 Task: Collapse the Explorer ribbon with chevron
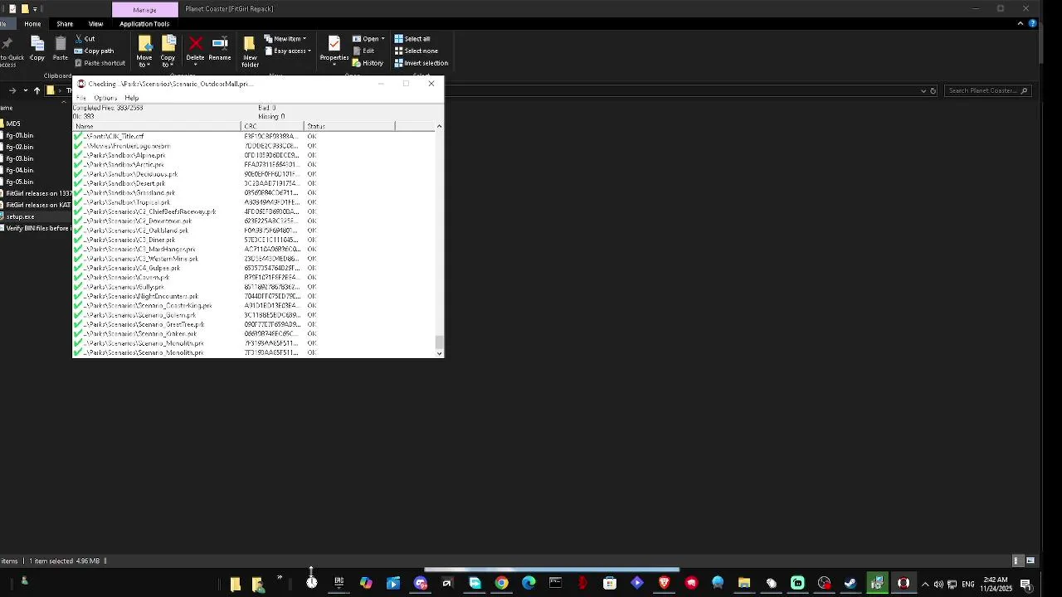1020,23
